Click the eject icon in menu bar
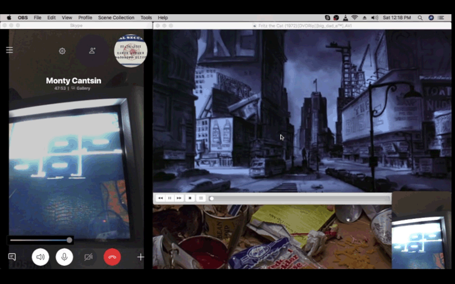 (364, 18)
